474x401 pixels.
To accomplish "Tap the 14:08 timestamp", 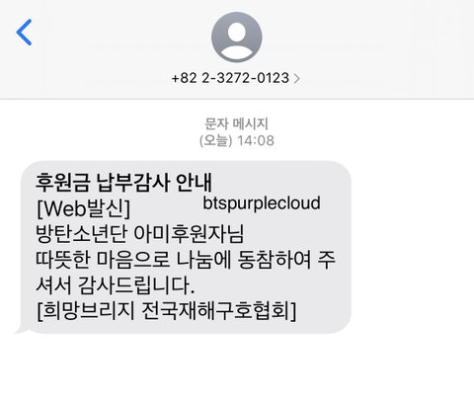I will [256, 140].
